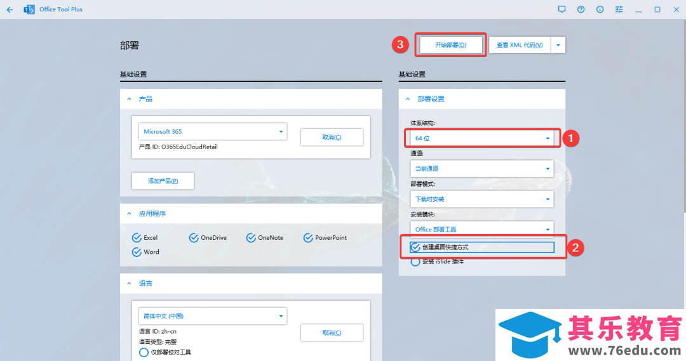Click 取消(C) next to Microsoft 365
Screen dimensions: 686x361
point(332,137)
